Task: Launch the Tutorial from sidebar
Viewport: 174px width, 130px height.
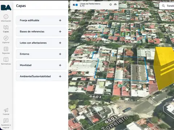Action: tap(6, 112)
